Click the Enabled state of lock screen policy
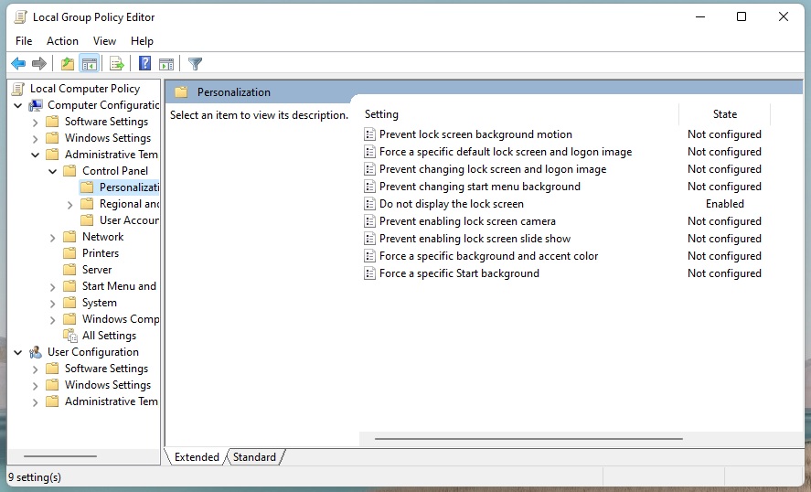 click(x=725, y=204)
